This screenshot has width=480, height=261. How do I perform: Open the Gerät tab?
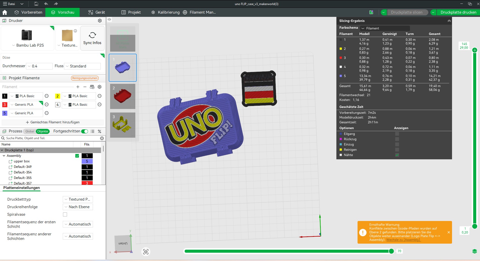[97, 12]
